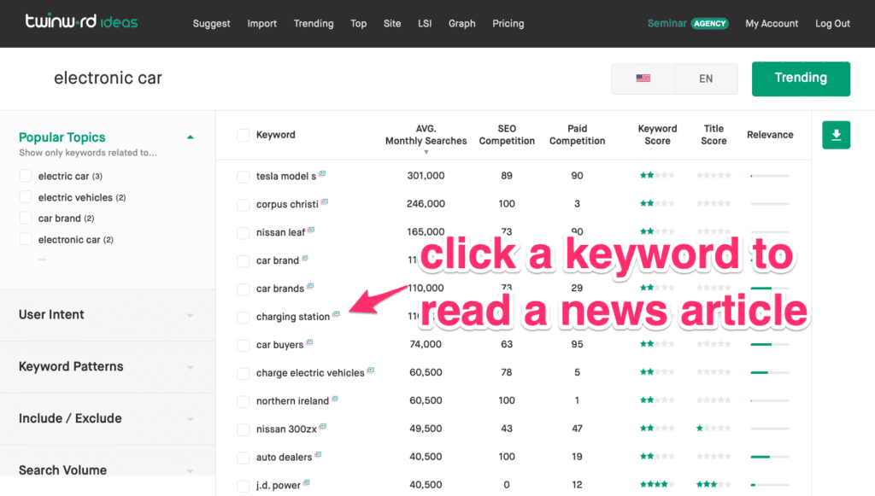The width and height of the screenshot is (875, 496).
Task: Open news icon next to j.d. power
Action: (307, 482)
